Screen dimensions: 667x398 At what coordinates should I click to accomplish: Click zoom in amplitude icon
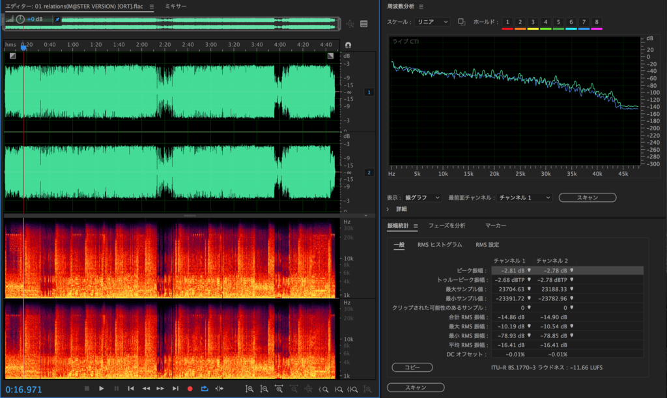(249, 389)
